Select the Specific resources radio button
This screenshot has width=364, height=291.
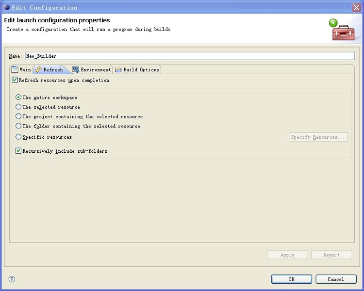tap(18, 137)
